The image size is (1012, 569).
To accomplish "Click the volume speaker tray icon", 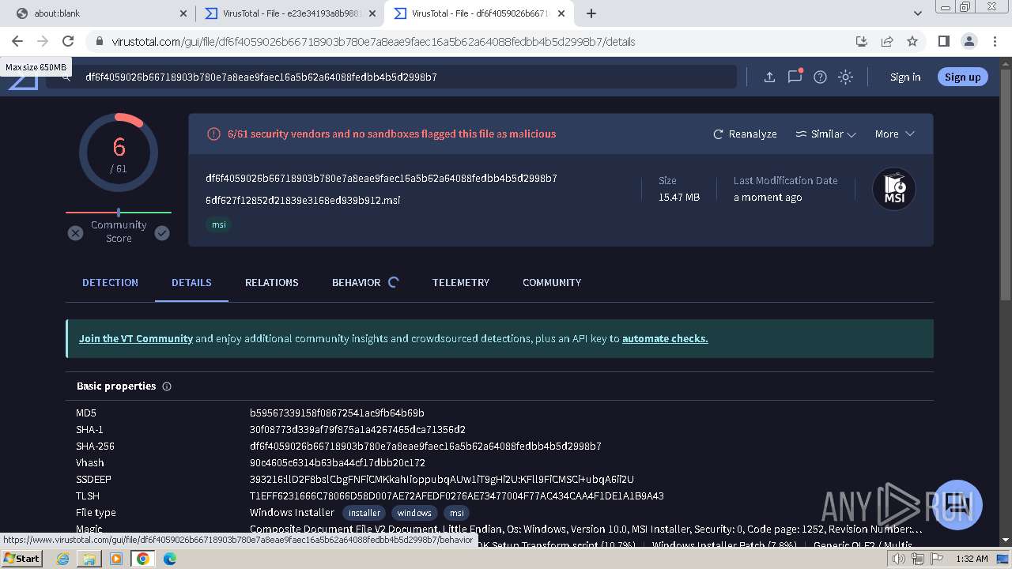I will pos(898,559).
